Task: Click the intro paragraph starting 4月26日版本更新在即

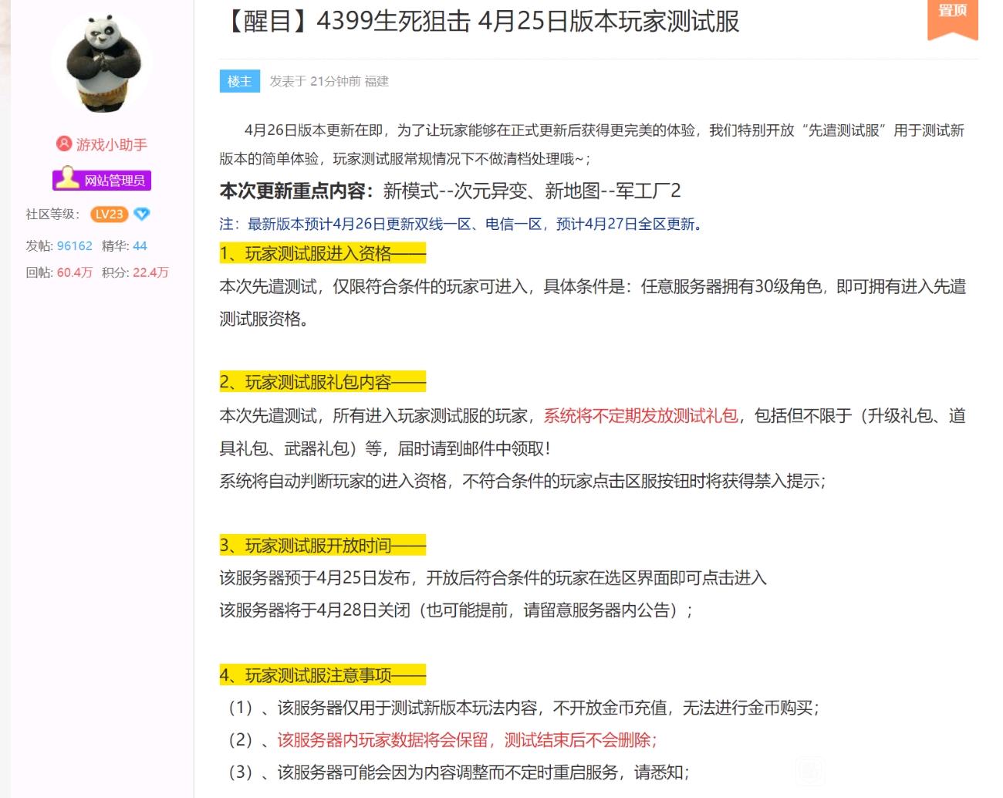Action: click(593, 144)
